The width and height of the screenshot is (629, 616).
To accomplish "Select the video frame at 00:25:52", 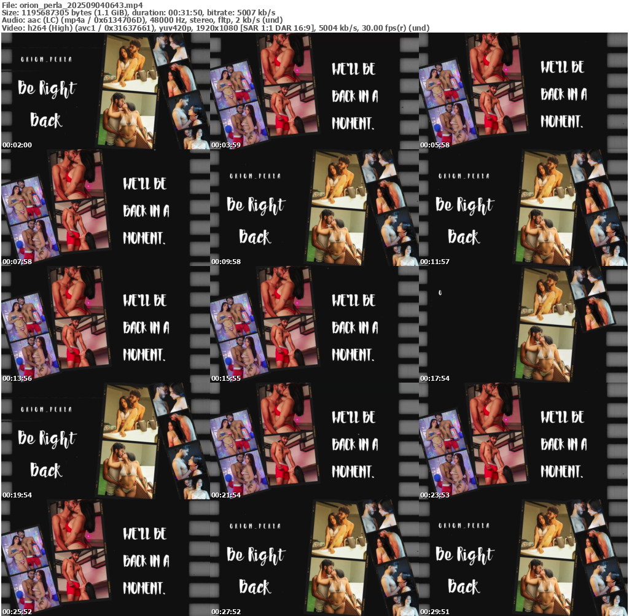I will [106, 558].
